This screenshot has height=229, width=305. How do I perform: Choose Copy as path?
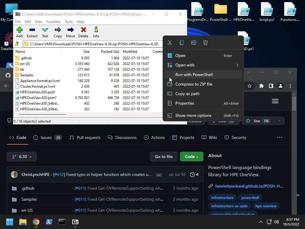203,94
